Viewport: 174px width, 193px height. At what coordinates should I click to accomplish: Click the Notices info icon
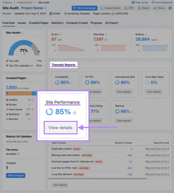[x=146, y=34]
